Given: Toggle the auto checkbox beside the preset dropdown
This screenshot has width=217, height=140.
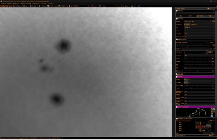Looking at the screenshot, I should coord(211,49).
